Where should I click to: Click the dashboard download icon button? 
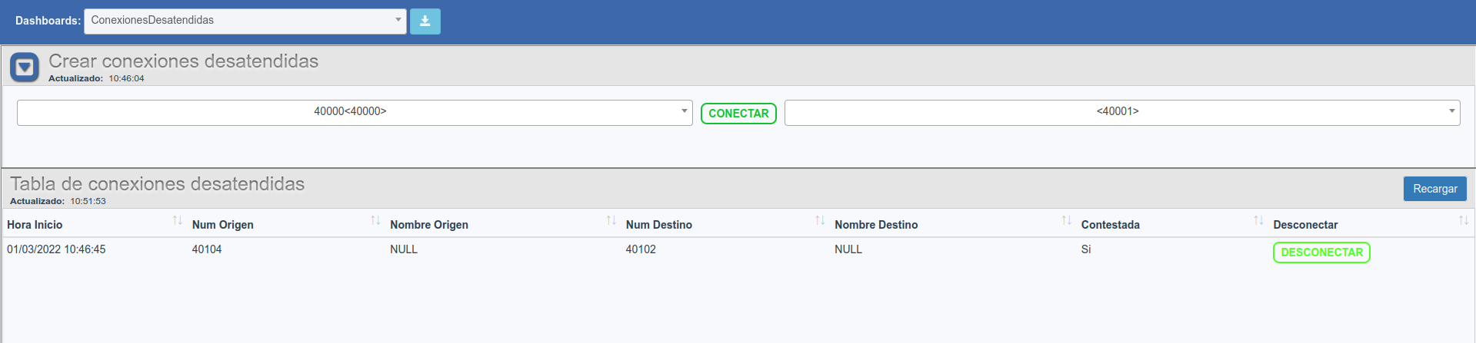425,21
